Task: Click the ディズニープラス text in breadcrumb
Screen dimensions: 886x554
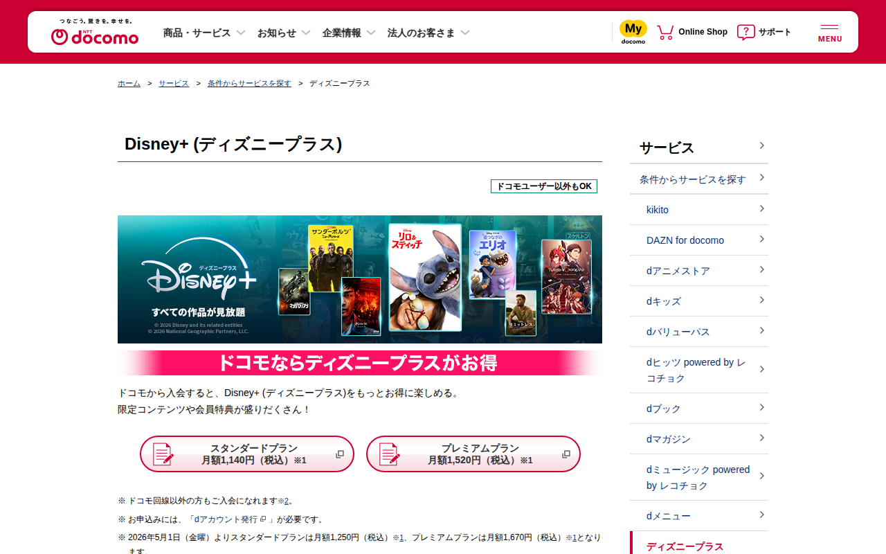Action: [x=340, y=83]
